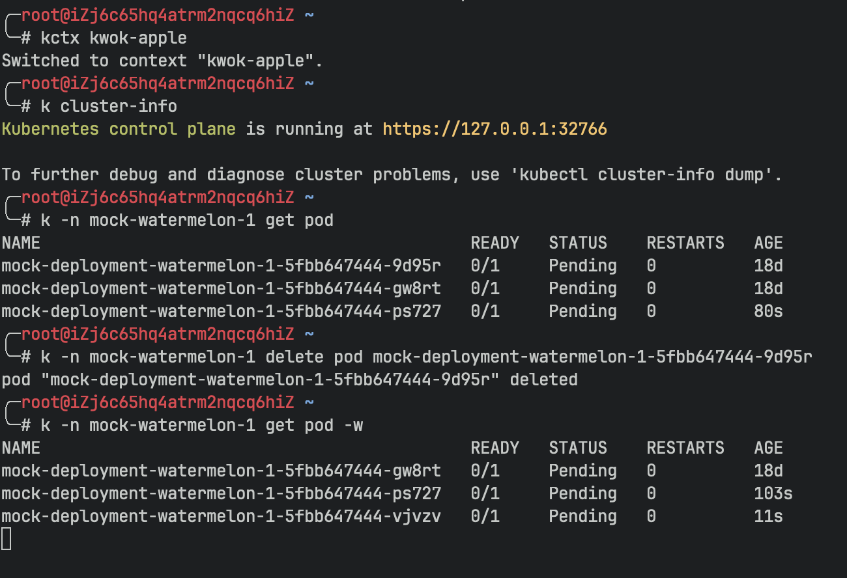
Task: Click the delete pod command line
Action: click(x=426, y=357)
